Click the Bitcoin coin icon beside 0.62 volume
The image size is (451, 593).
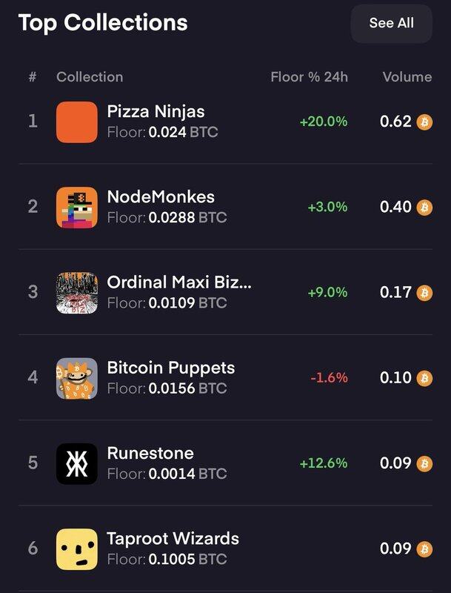(424, 122)
